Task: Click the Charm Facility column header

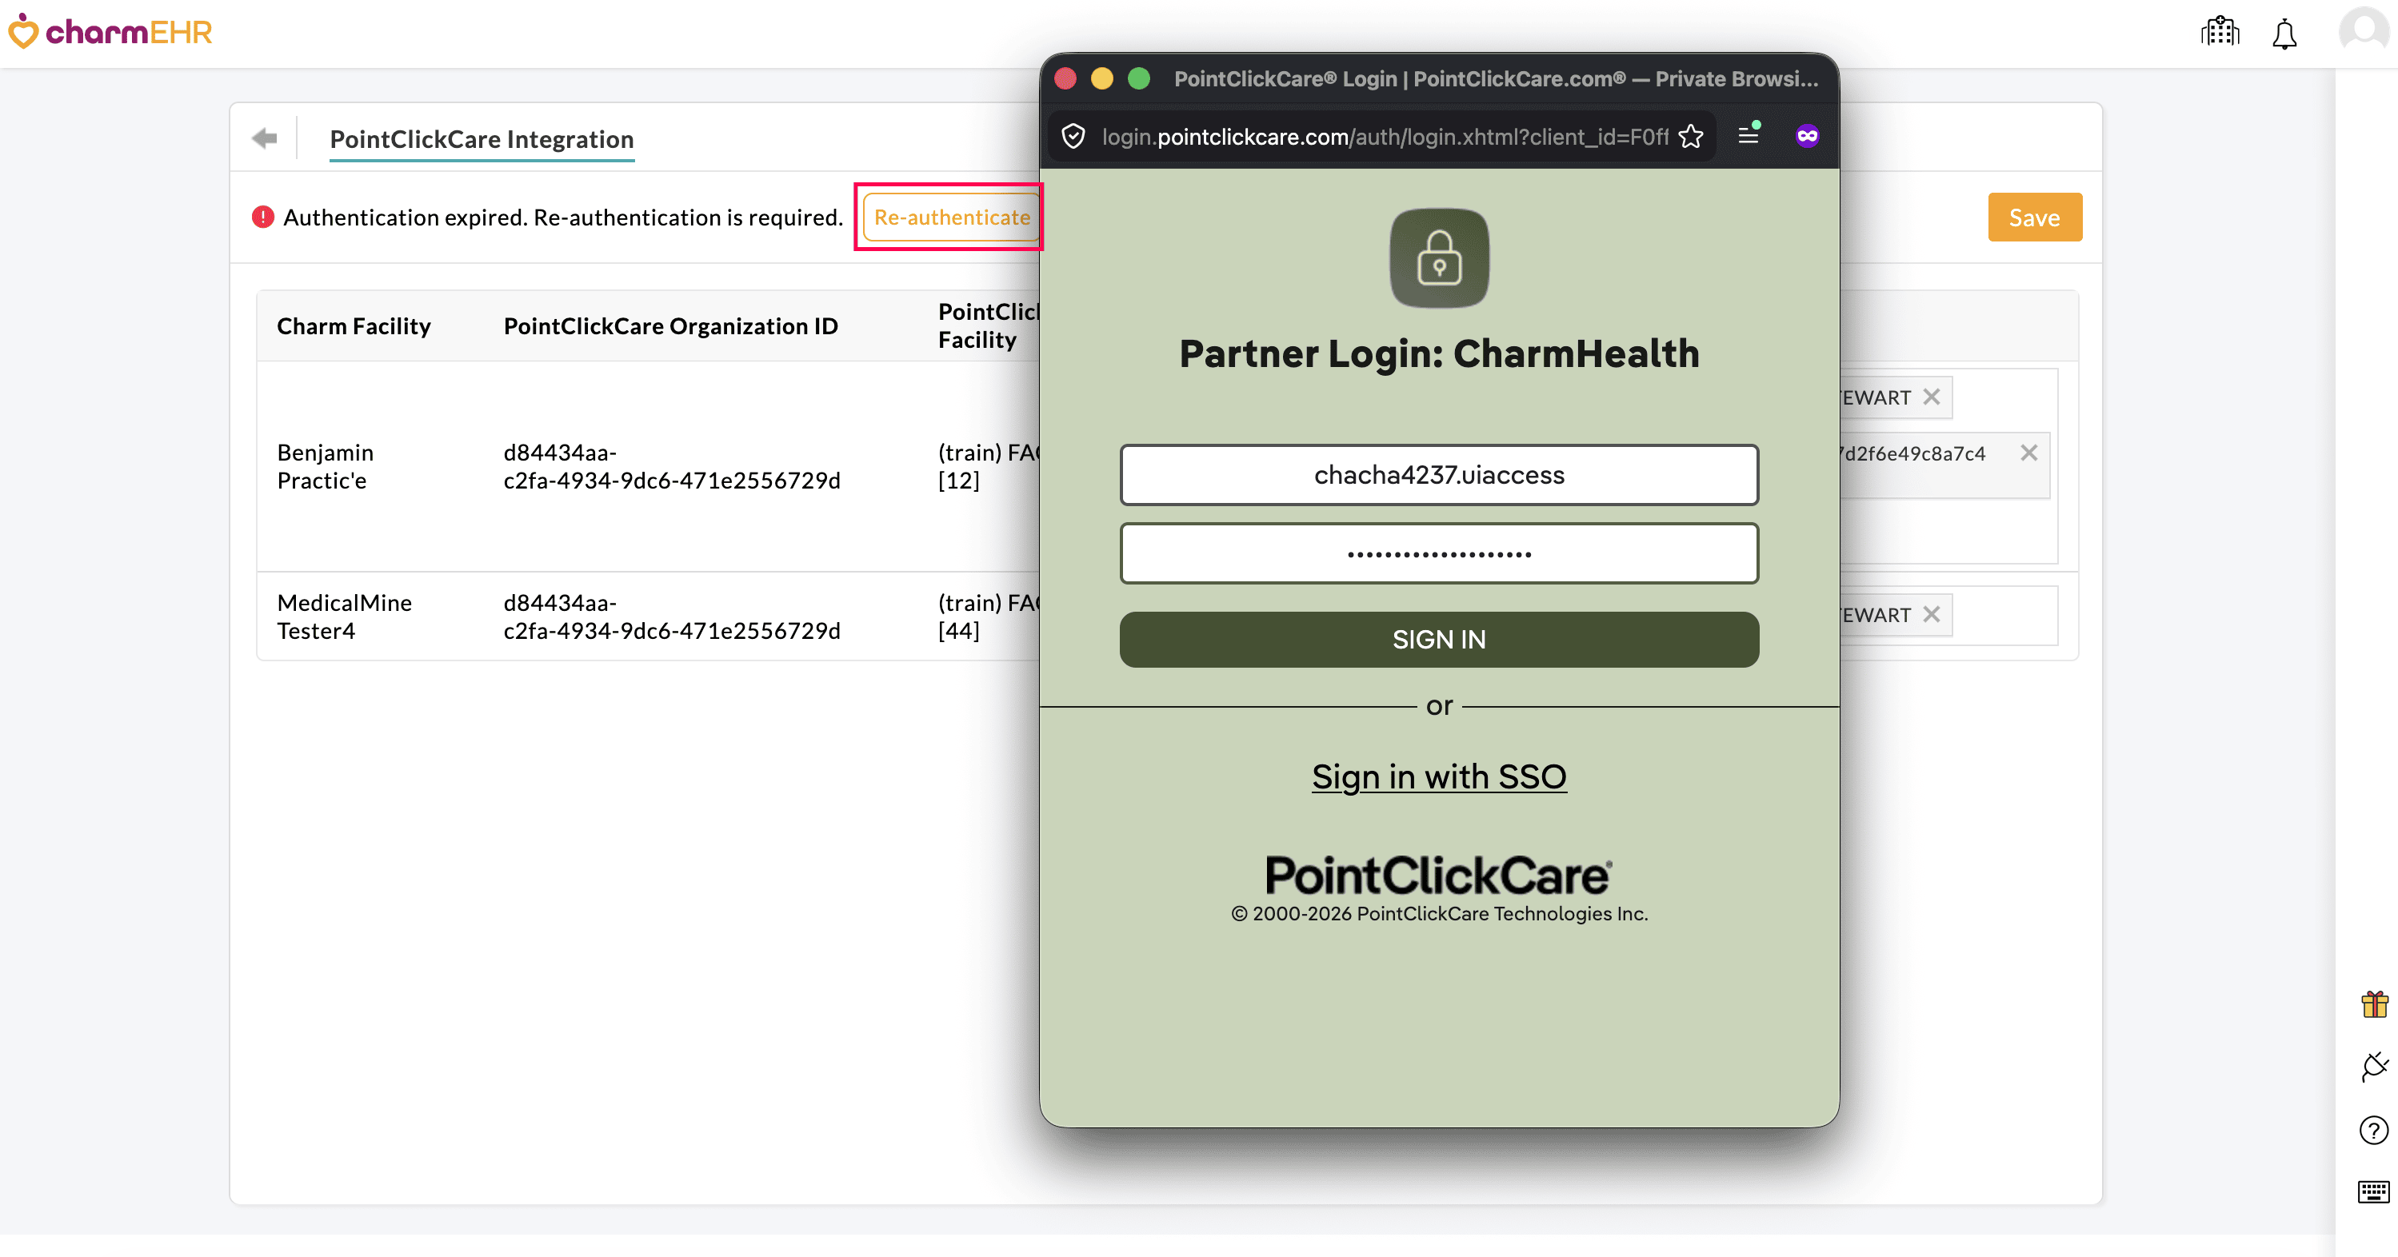Action: pos(354,325)
